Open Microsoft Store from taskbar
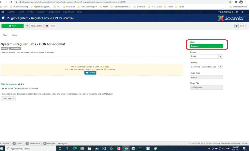This screenshot has height=151, width=250. (x=89, y=148)
